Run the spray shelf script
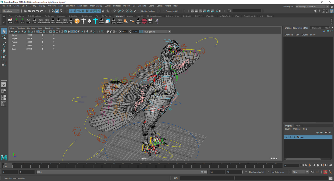The image size is (334, 181). (114, 21)
